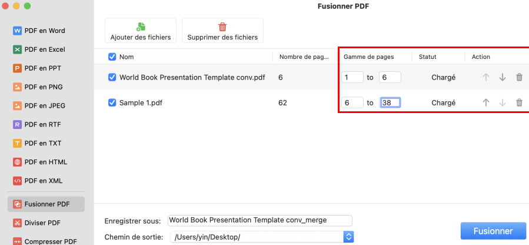Click the PDF en JPEG icon
Image resolution: width=529 pixels, height=245 pixels.
(x=17, y=105)
